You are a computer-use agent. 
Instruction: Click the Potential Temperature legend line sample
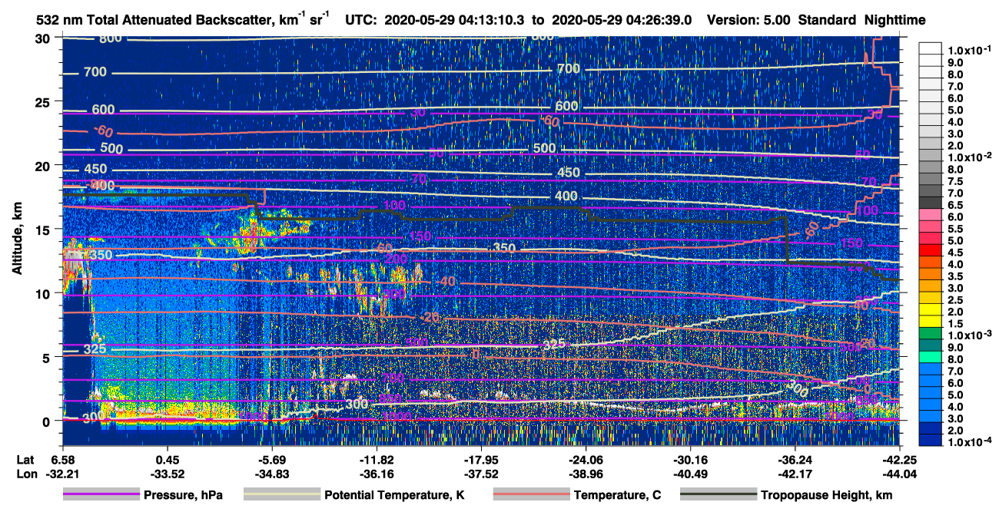[x=281, y=495]
